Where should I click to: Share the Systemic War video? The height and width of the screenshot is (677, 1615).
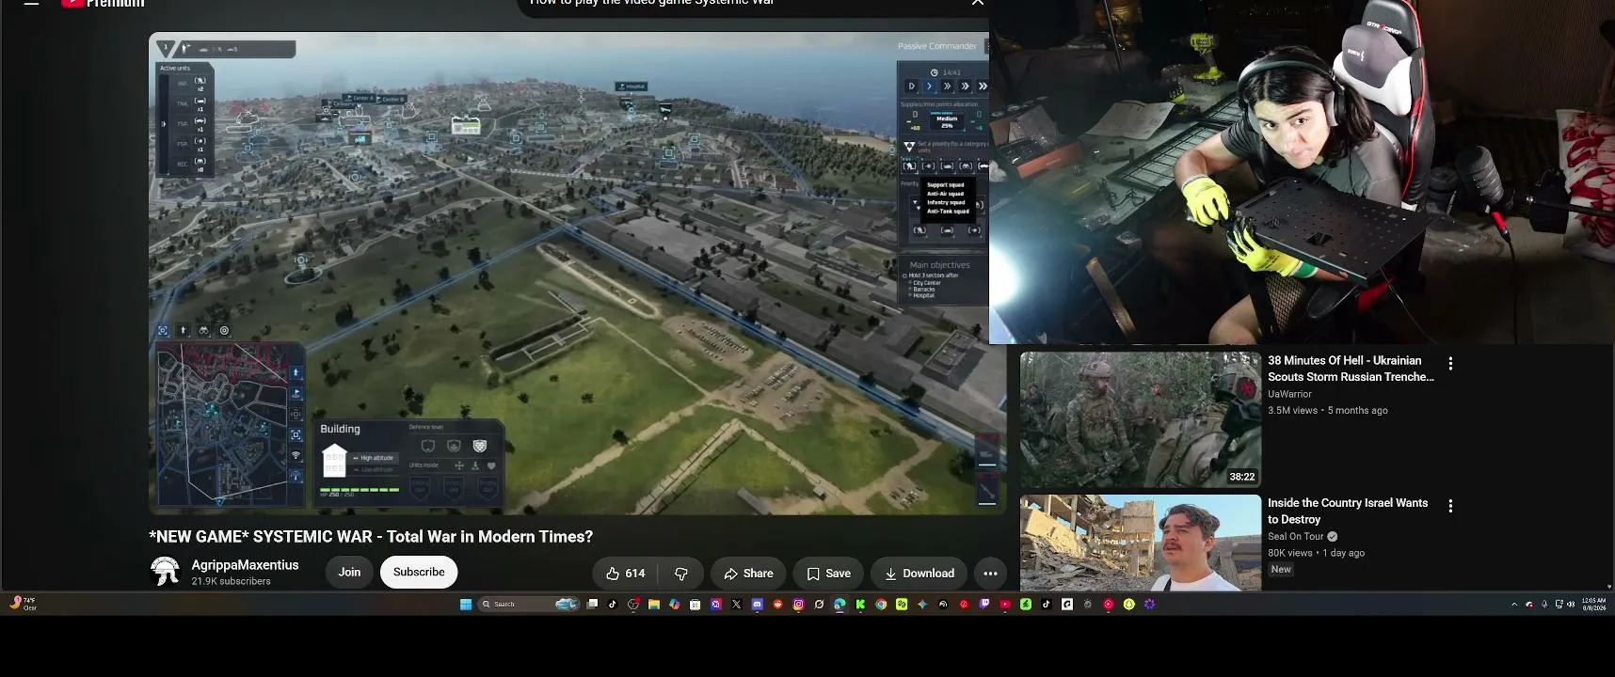click(748, 574)
